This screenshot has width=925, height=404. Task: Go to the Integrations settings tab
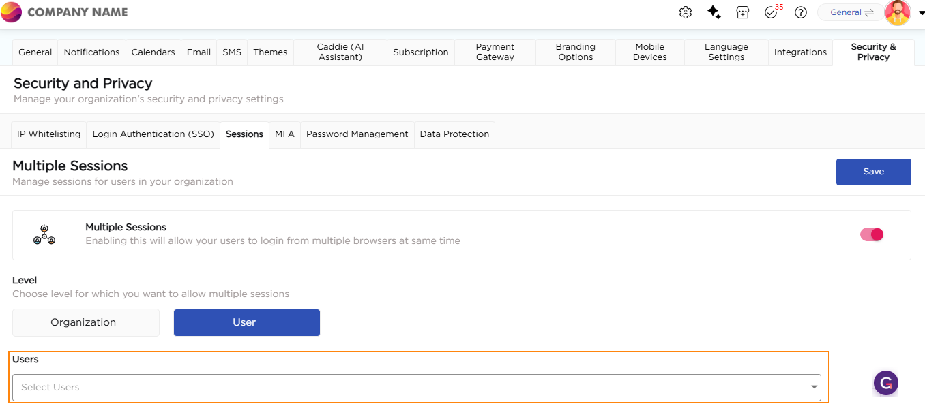pyautogui.click(x=800, y=52)
